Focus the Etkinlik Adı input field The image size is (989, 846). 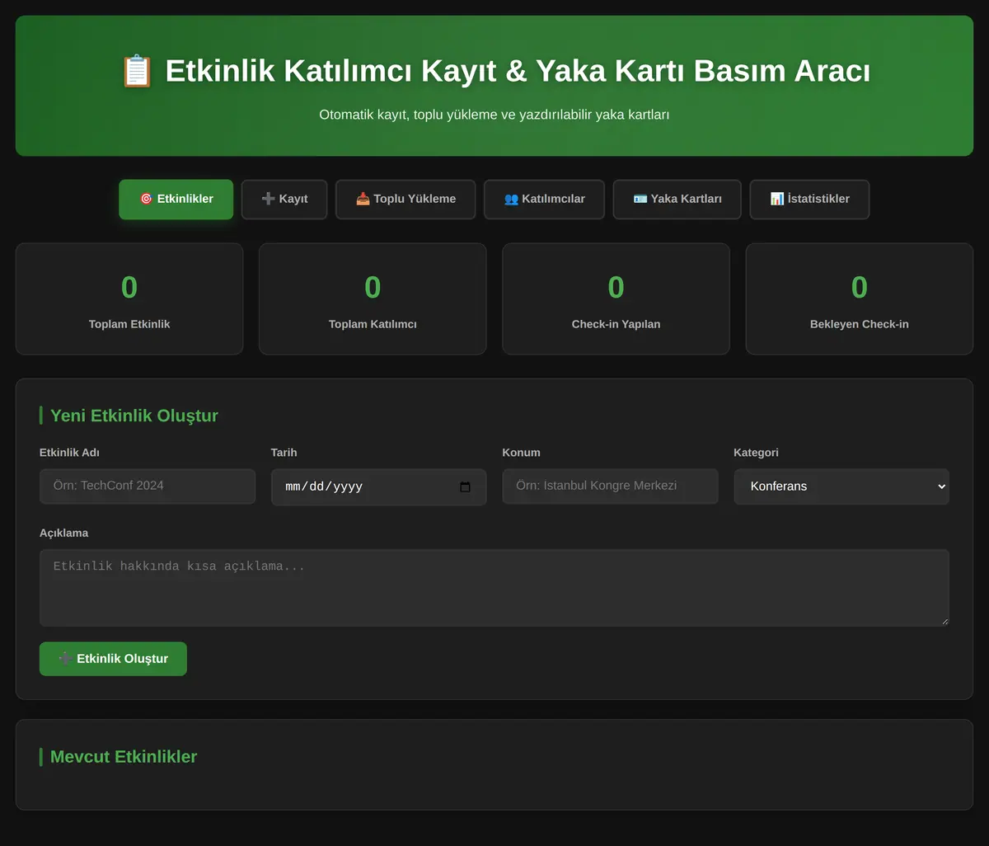coord(148,486)
